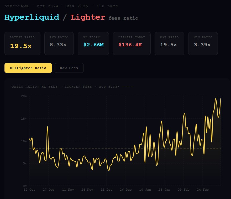This screenshot has width=231, height=199.
Task: Click the Min Ratio 3.39× card
Action: tap(203, 43)
